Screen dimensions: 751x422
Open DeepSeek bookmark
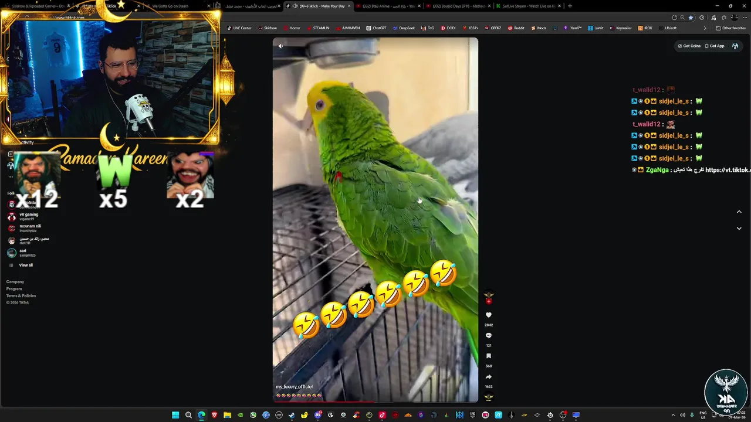(x=404, y=28)
